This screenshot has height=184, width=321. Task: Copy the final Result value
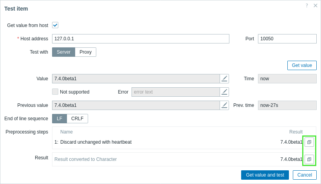tap(309, 159)
